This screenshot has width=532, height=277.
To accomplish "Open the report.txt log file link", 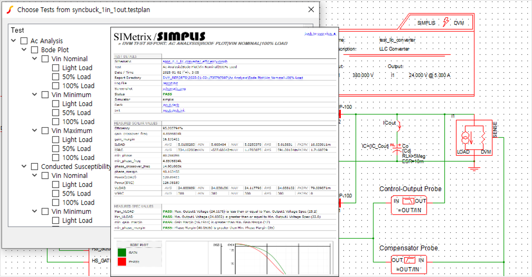I will [x=170, y=83].
